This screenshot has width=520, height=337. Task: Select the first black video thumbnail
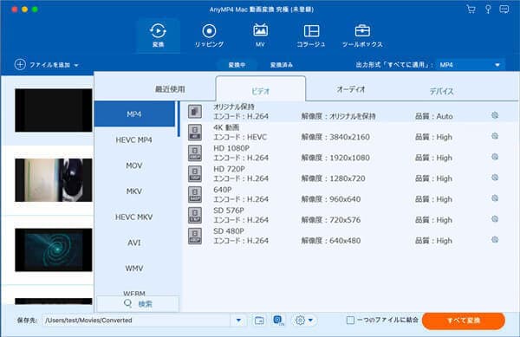[54, 110]
